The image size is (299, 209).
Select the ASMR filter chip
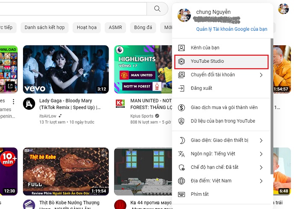(115, 27)
